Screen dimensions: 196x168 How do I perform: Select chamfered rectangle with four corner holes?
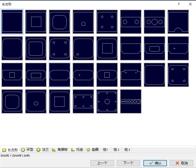point(178,75)
